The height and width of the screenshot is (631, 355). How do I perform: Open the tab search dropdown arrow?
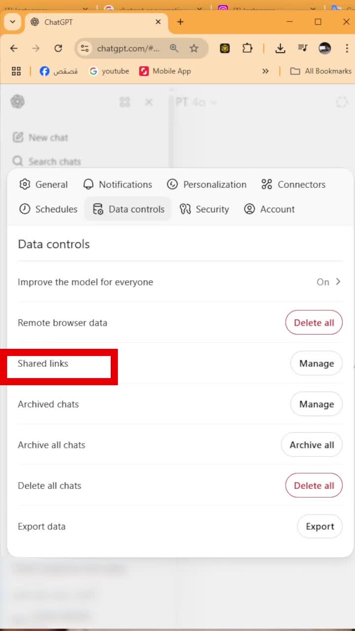[x=12, y=22]
